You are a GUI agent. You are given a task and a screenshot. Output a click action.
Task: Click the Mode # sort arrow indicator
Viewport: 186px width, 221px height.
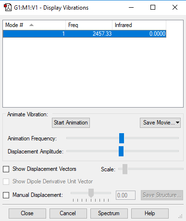[x=31, y=25]
